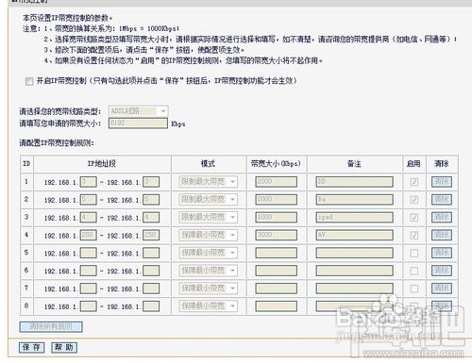Focus the bandwidth field showing 1000 in rule 3
Viewport: 472px width, 363px height.
pos(277,218)
